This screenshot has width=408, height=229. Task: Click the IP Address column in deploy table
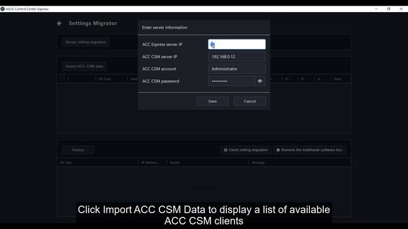[150, 163]
